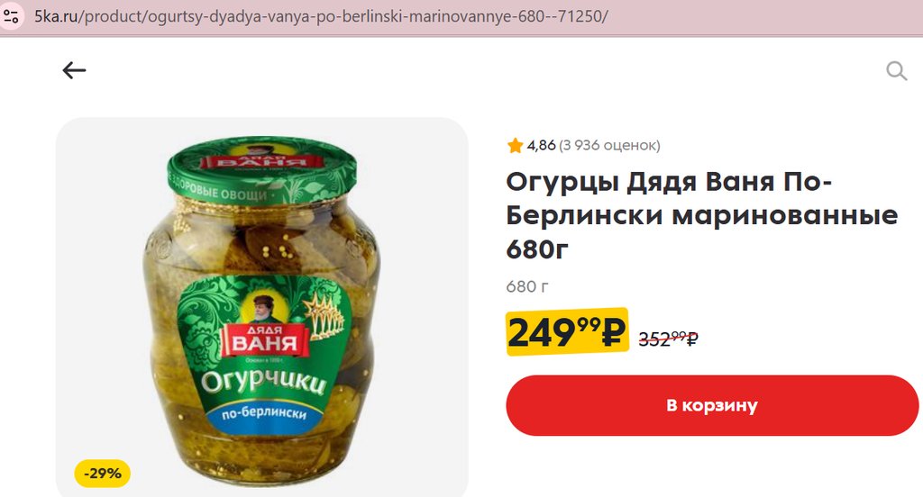Open search with the magnifier icon

point(896,70)
